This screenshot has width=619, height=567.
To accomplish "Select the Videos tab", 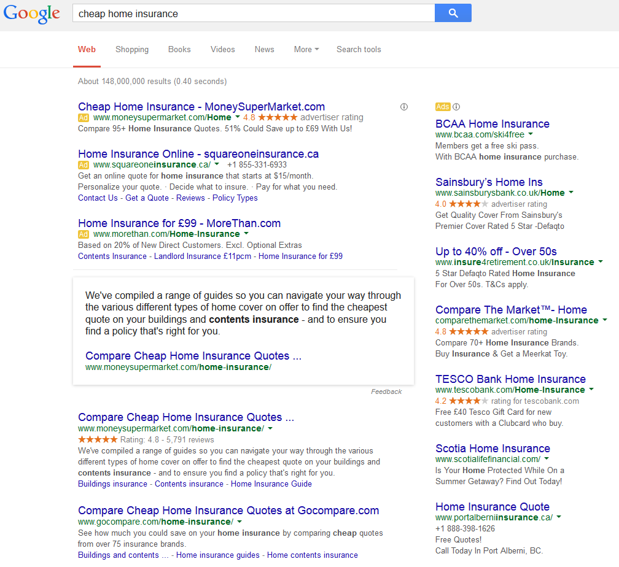I will click(x=222, y=50).
